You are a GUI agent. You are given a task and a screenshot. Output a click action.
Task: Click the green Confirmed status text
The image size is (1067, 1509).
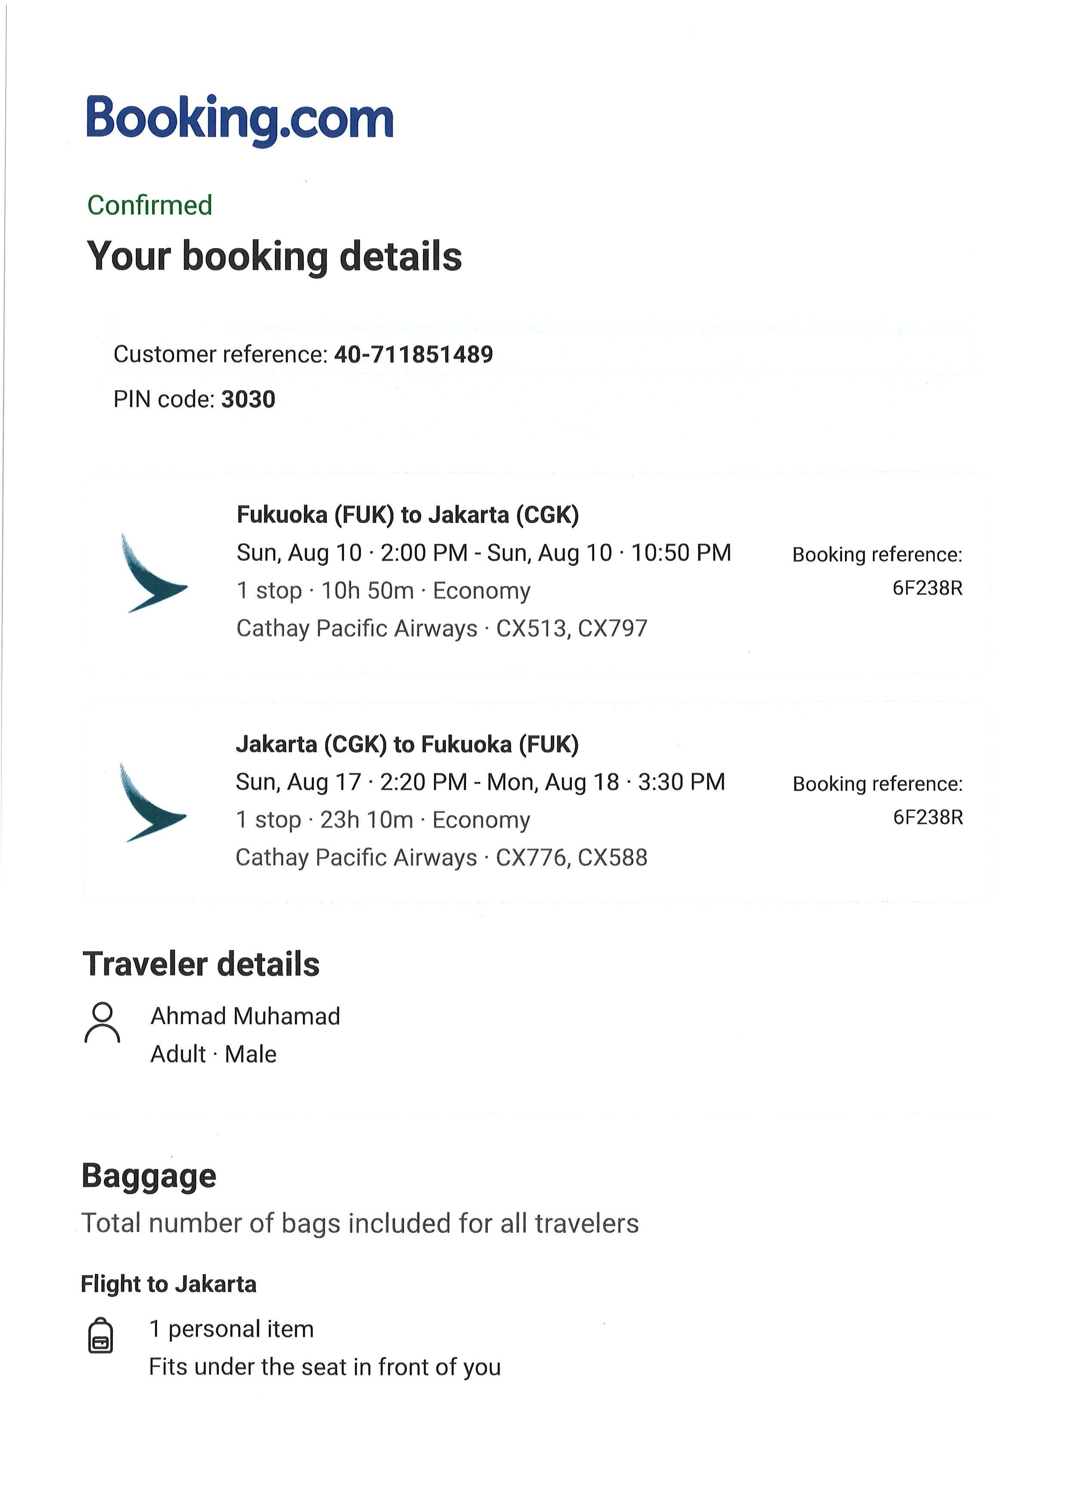(x=150, y=205)
